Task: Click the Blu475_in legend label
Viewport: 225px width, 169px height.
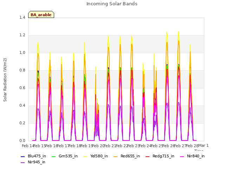Action: click(x=37, y=156)
